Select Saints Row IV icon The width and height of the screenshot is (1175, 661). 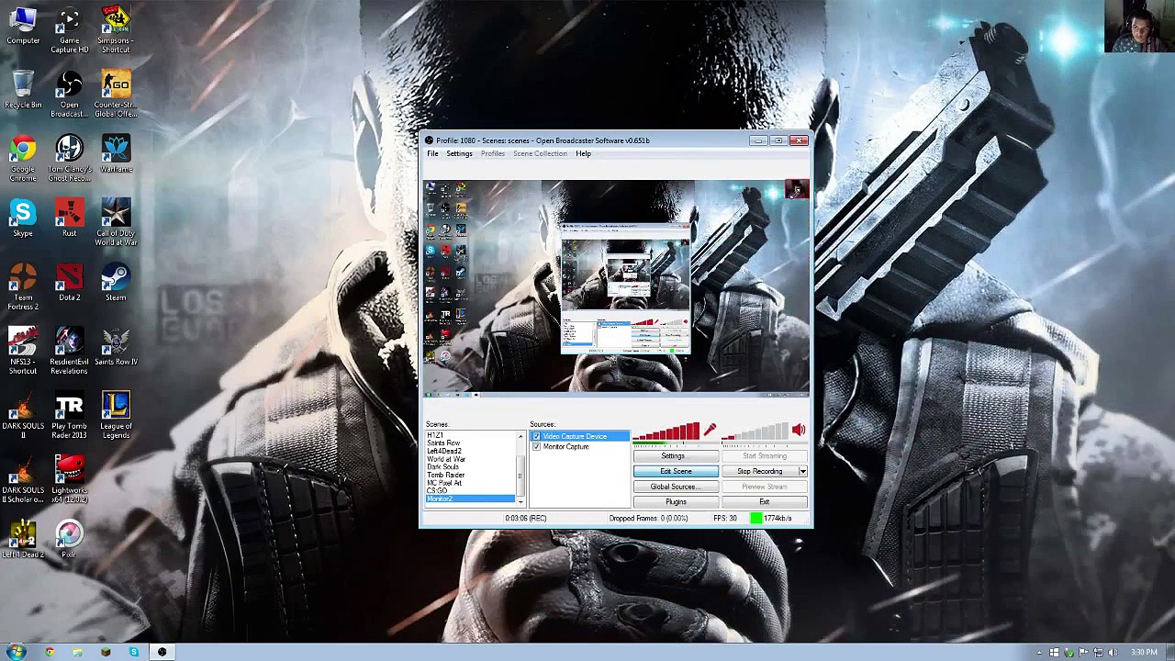tap(116, 347)
